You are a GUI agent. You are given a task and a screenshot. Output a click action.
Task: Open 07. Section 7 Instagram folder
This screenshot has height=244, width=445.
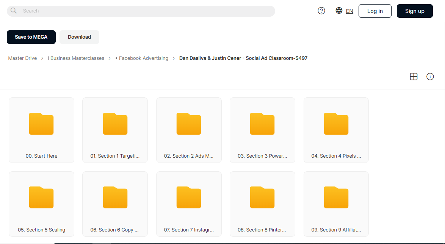tap(189, 204)
